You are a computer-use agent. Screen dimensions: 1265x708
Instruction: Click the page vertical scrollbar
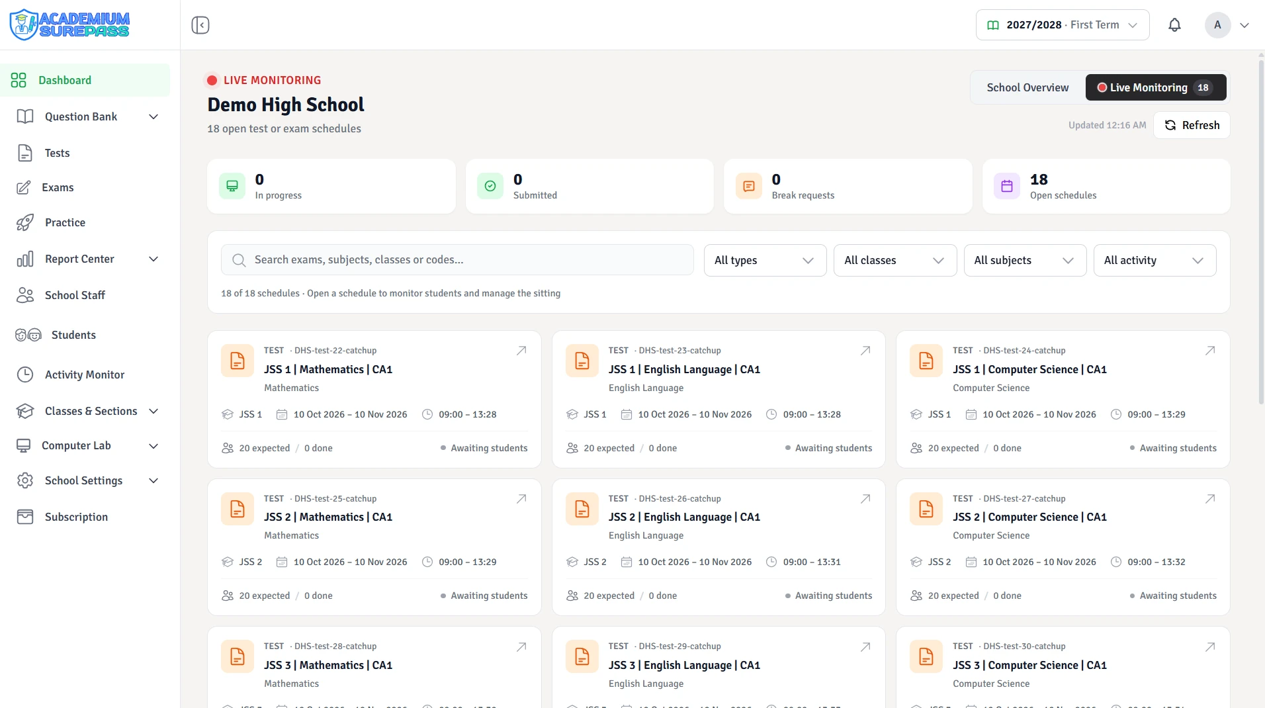tap(1260, 232)
